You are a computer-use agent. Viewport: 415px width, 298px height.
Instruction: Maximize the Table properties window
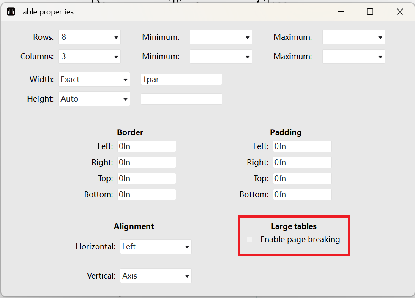pos(370,12)
